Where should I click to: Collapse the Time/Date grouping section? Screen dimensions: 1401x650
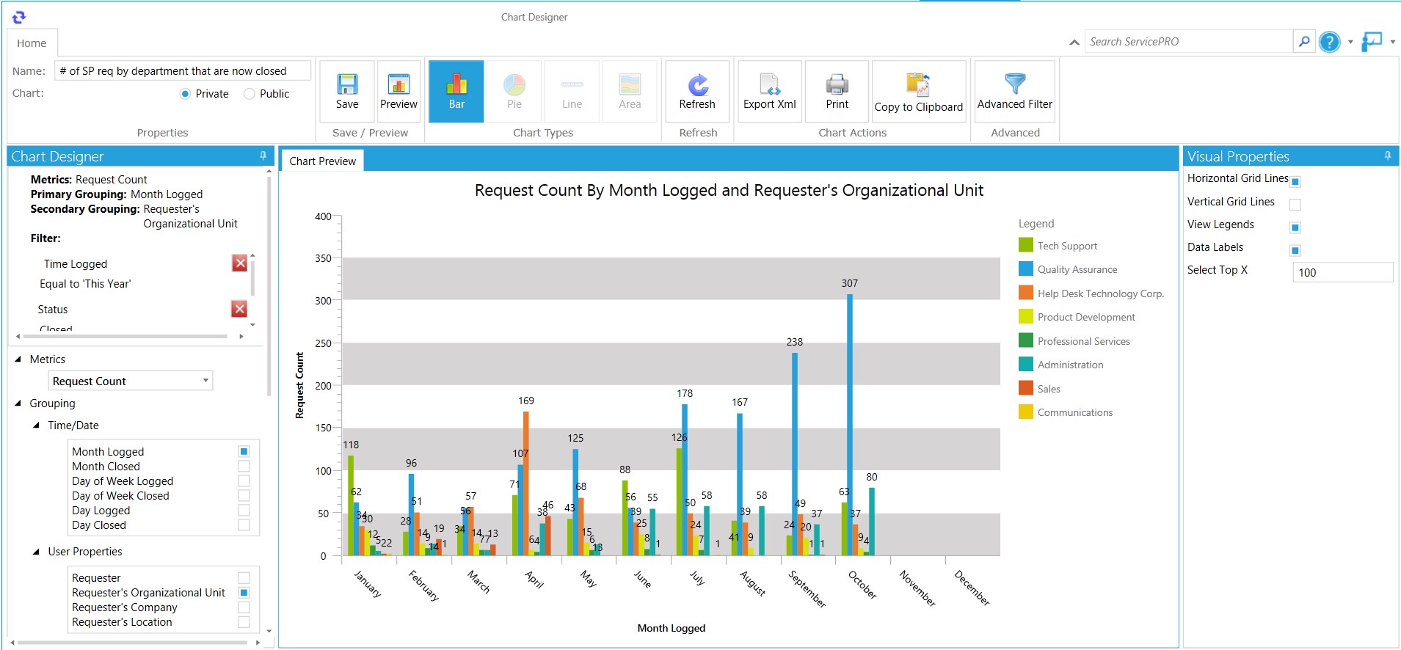pyautogui.click(x=36, y=426)
